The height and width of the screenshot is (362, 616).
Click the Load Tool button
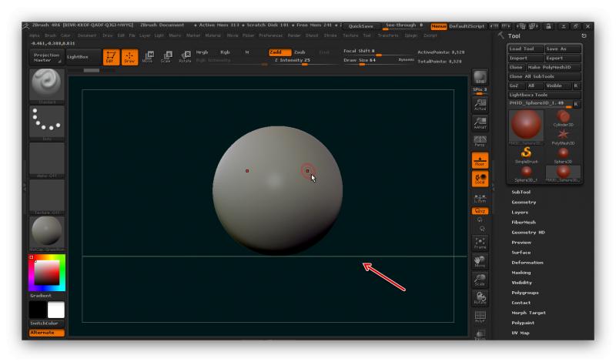pyautogui.click(x=526, y=49)
